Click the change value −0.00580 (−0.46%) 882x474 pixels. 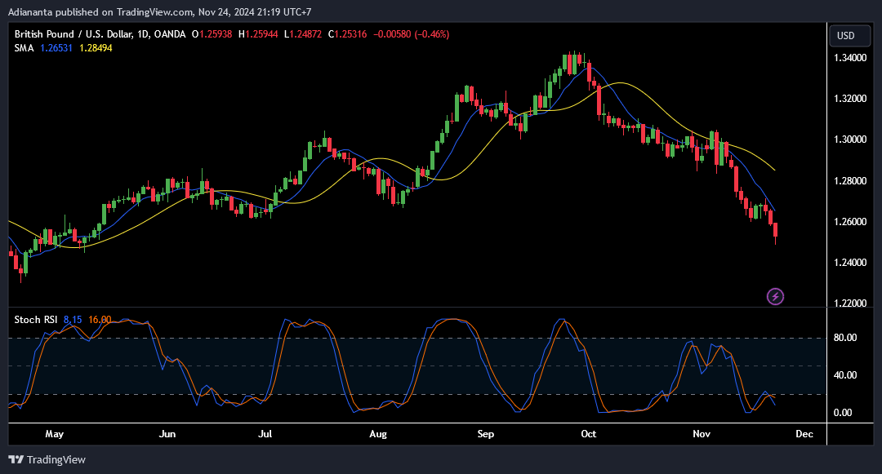tap(411, 34)
